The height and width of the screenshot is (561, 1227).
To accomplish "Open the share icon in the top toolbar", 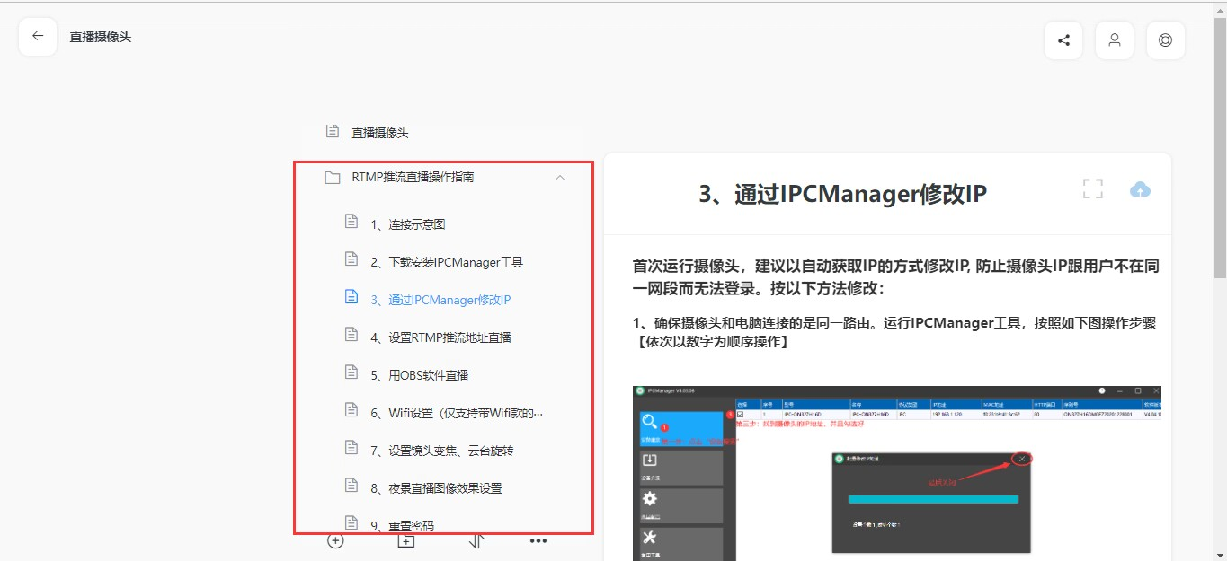I will click(x=1063, y=39).
